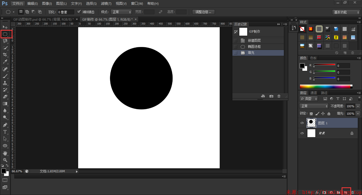Screen dimensions: 362x195
Task: Set history brush source for 椭圆选框
Action: click(235, 47)
